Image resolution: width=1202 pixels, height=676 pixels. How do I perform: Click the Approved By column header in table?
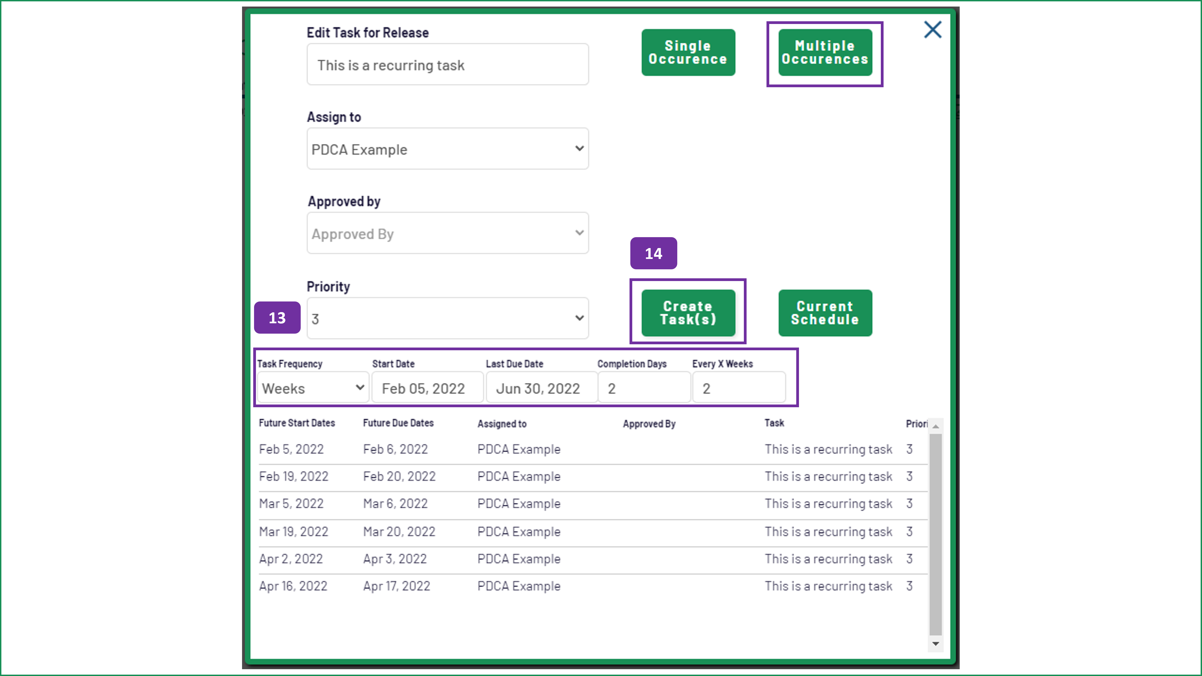pyautogui.click(x=649, y=424)
